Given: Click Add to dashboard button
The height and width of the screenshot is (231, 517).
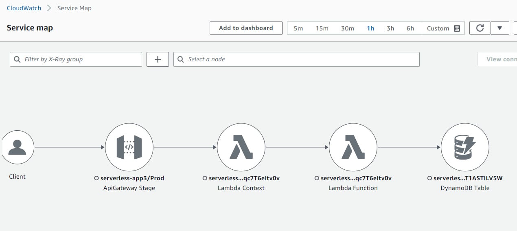Looking at the screenshot, I should (x=246, y=28).
